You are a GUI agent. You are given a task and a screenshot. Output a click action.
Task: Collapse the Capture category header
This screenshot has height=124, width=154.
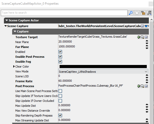(15, 31)
